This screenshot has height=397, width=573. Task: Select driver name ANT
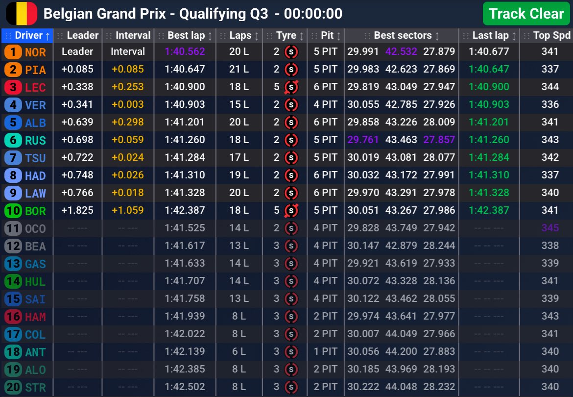35,352
